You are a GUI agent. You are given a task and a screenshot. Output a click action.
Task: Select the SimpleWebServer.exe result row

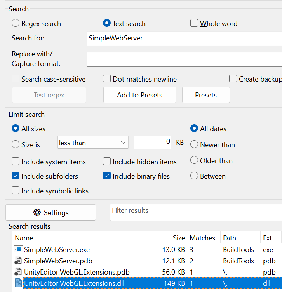147,250
